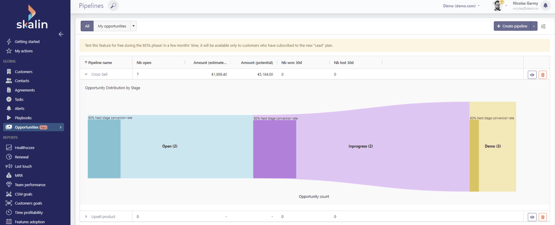
Task: Open the notifications bell icon
Action: [x=546, y=6]
